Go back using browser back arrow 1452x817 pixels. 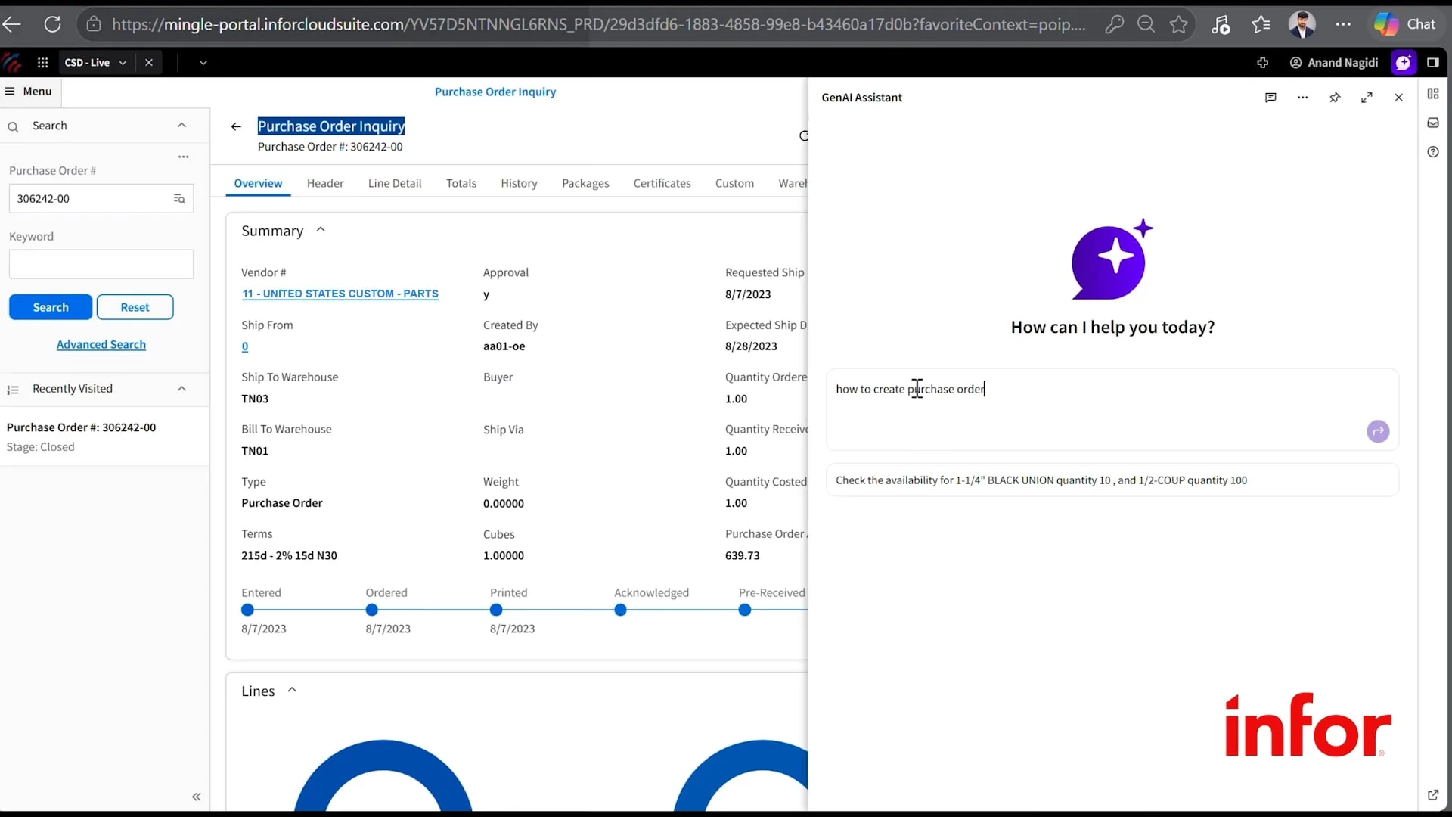coord(11,24)
